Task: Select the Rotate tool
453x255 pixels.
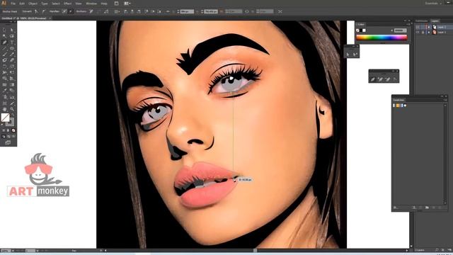Action: (x=4, y=66)
